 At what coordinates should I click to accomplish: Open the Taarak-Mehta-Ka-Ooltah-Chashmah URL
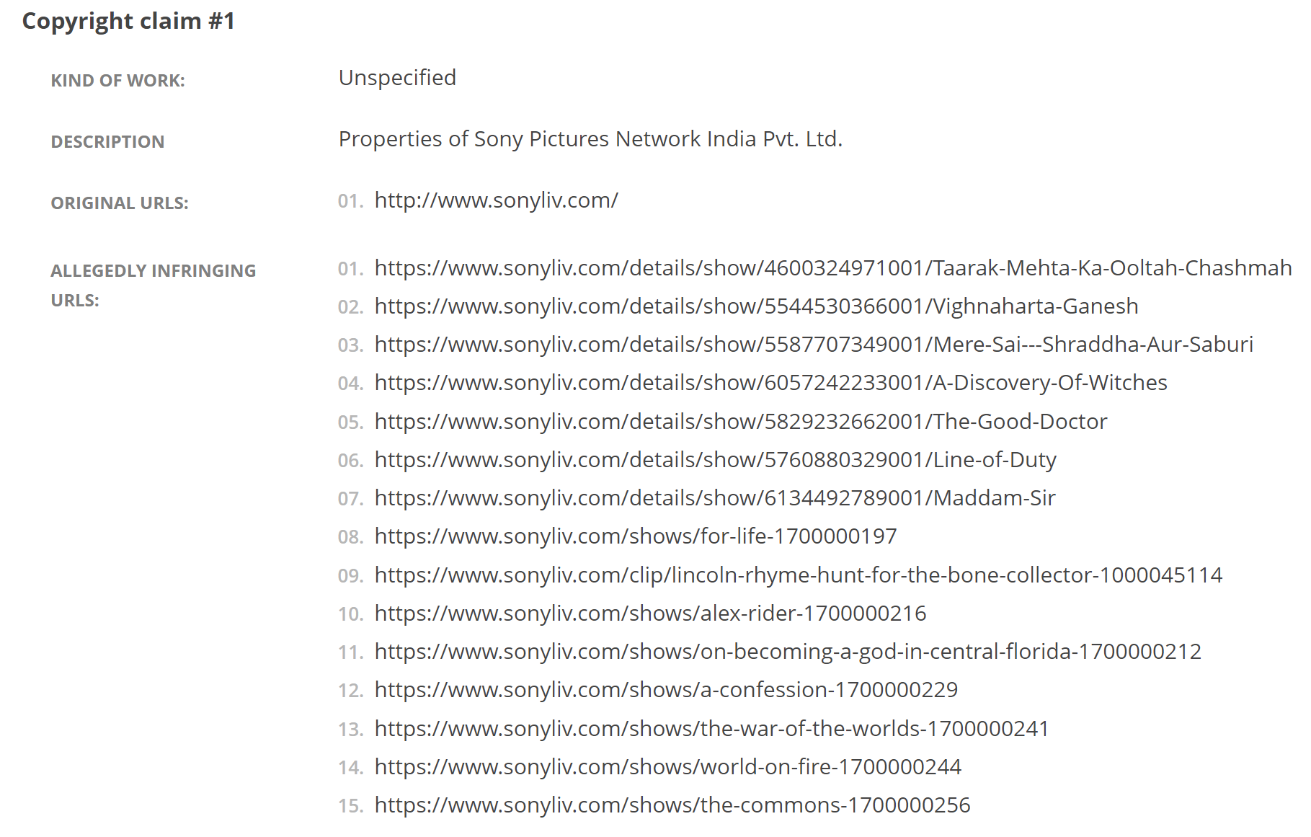click(833, 268)
